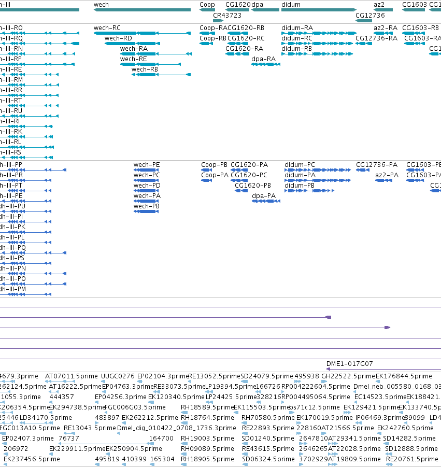Click the LD34170.5prime EST label
This screenshot has width=441, height=467.
click(46, 418)
